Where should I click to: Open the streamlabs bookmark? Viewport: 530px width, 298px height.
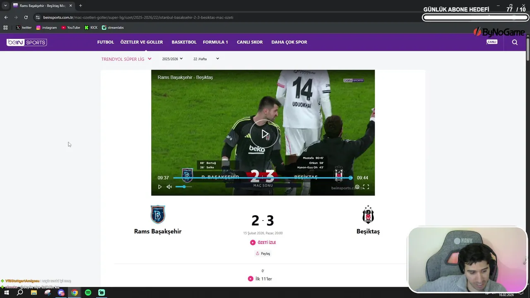click(113, 28)
